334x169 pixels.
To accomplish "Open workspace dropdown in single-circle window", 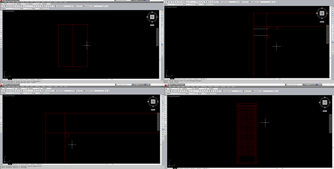I will click(x=64, y=91).
